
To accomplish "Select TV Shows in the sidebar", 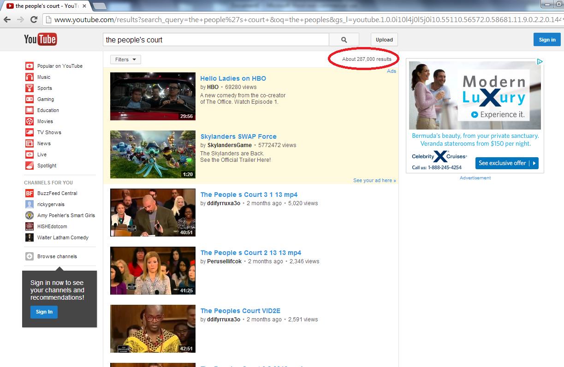I will pos(49,132).
